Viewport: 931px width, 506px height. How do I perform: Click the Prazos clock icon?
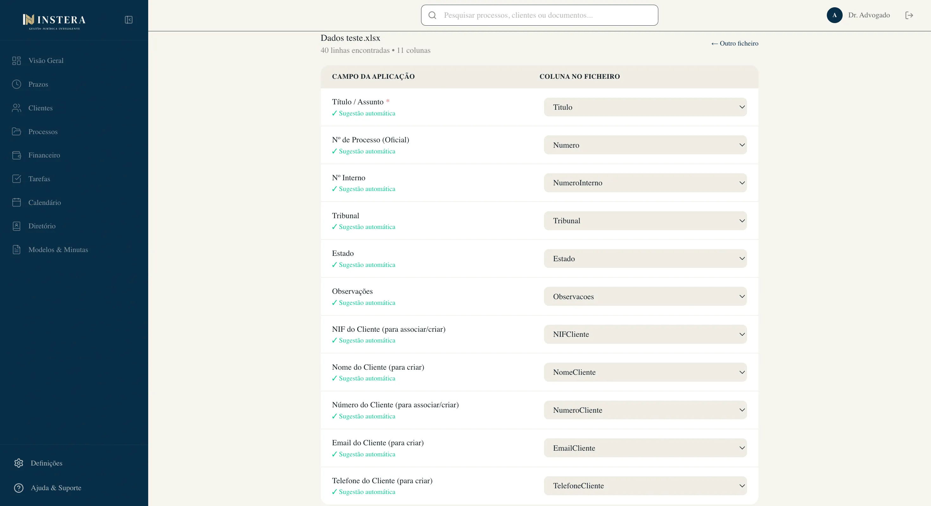(16, 84)
